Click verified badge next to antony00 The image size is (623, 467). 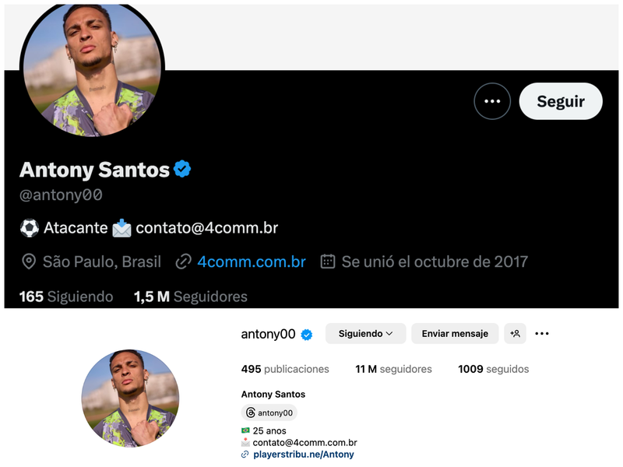coord(307,334)
